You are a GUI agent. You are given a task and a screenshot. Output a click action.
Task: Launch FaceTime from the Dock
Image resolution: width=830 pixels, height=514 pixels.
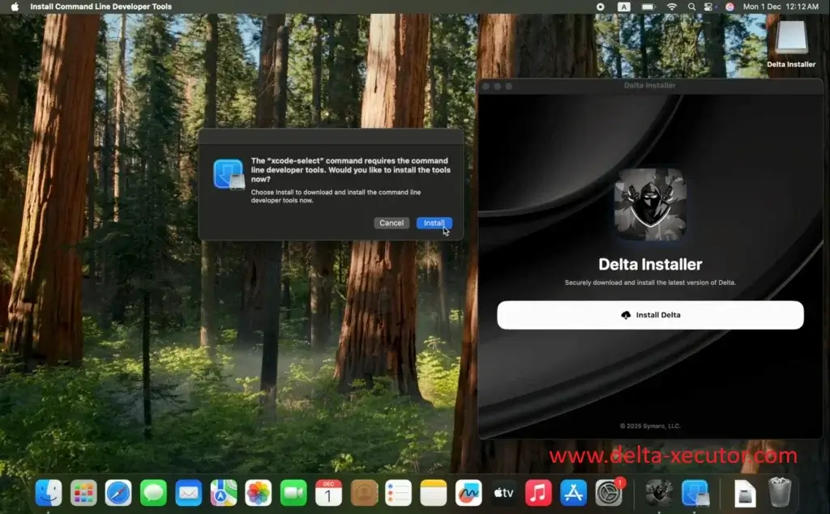tap(293, 493)
